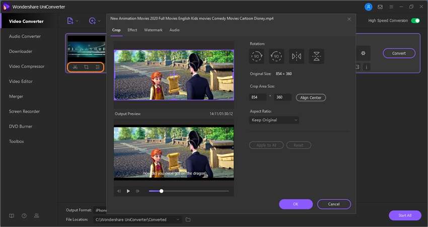Screen dimensions: 428x227
Task: Click the output preview video frame
Action: [174, 153]
